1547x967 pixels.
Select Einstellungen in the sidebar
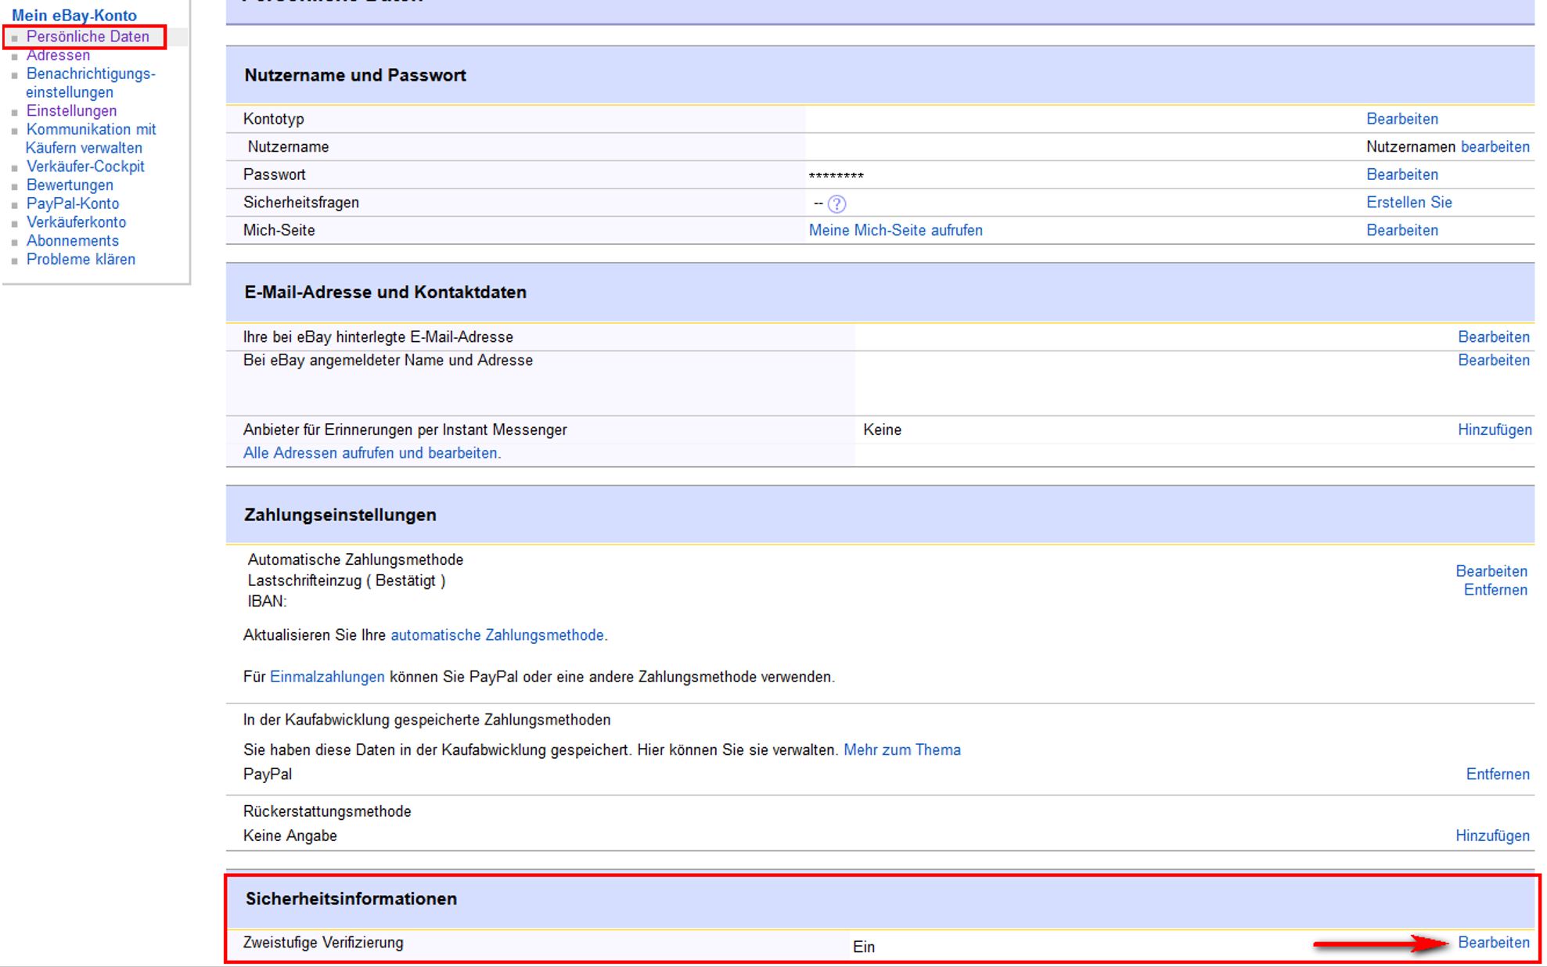pyautogui.click(x=71, y=111)
